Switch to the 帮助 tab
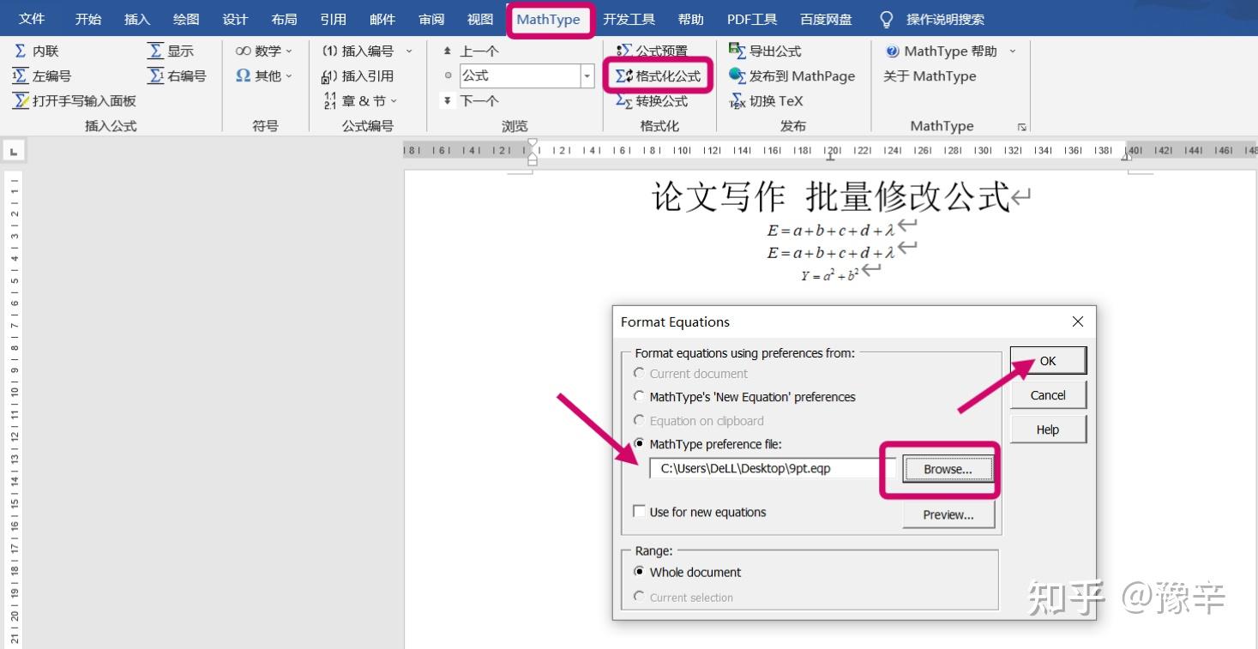The width and height of the screenshot is (1258, 649). pos(690,19)
